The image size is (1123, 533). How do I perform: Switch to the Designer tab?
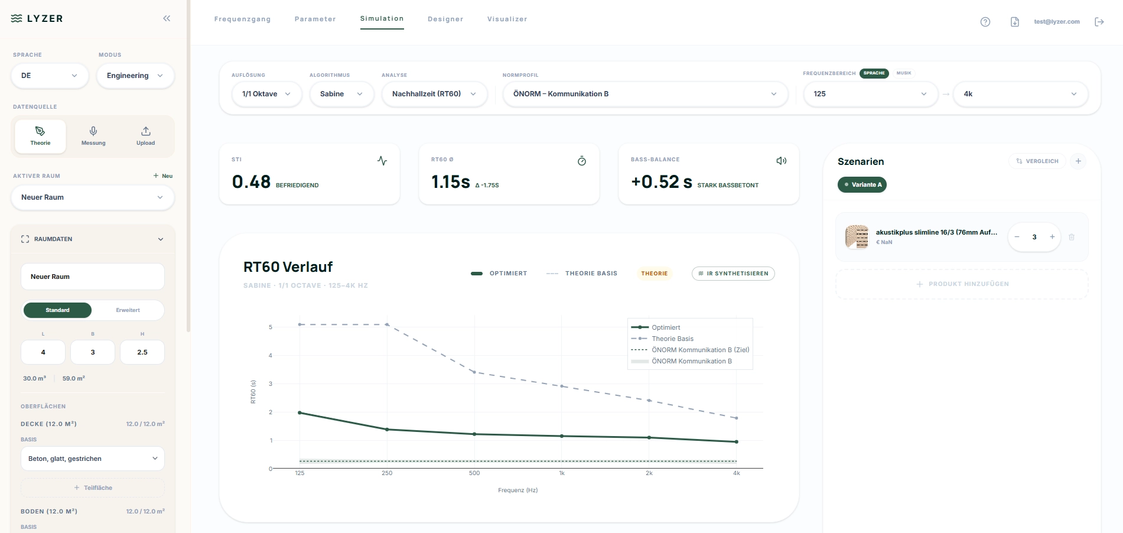[445, 19]
